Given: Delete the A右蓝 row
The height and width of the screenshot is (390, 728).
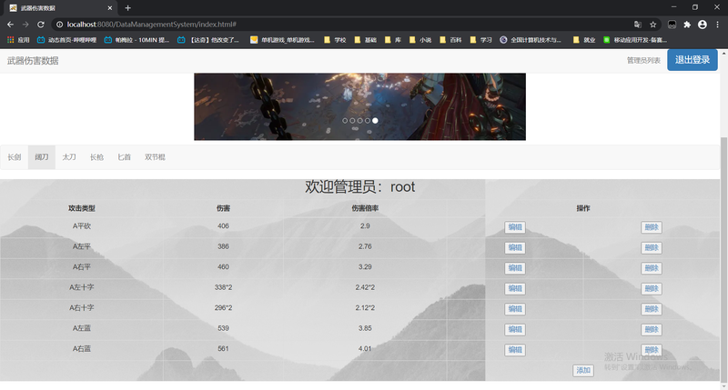Looking at the screenshot, I should 652,350.
